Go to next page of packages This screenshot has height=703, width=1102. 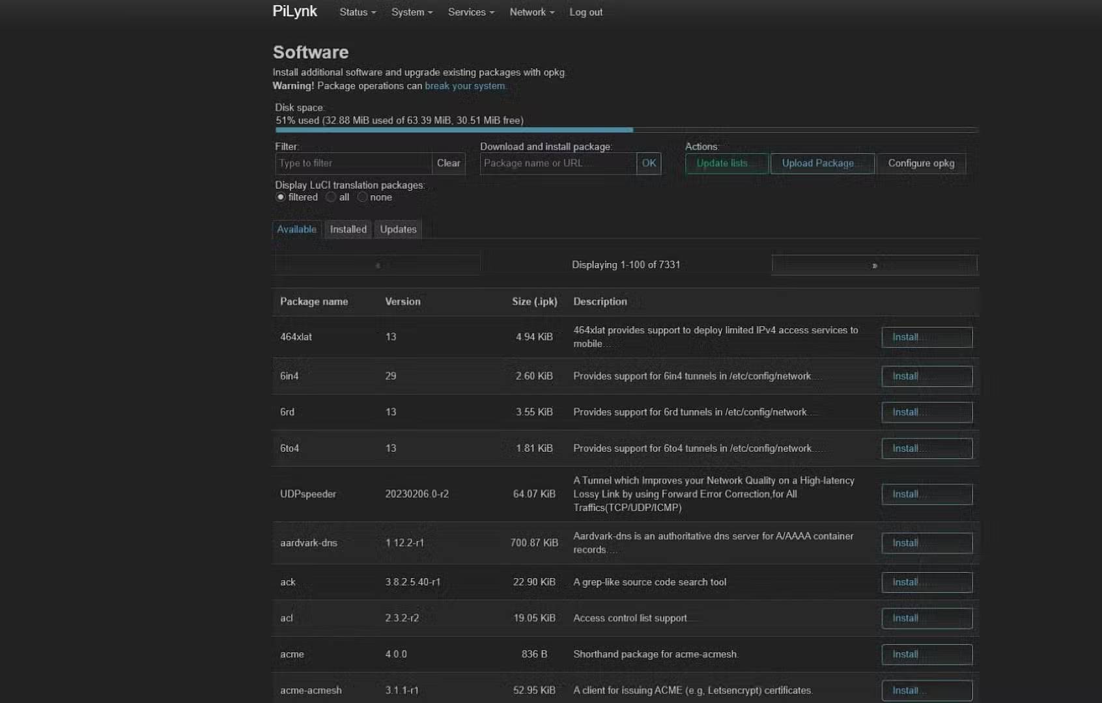[874, 265]
